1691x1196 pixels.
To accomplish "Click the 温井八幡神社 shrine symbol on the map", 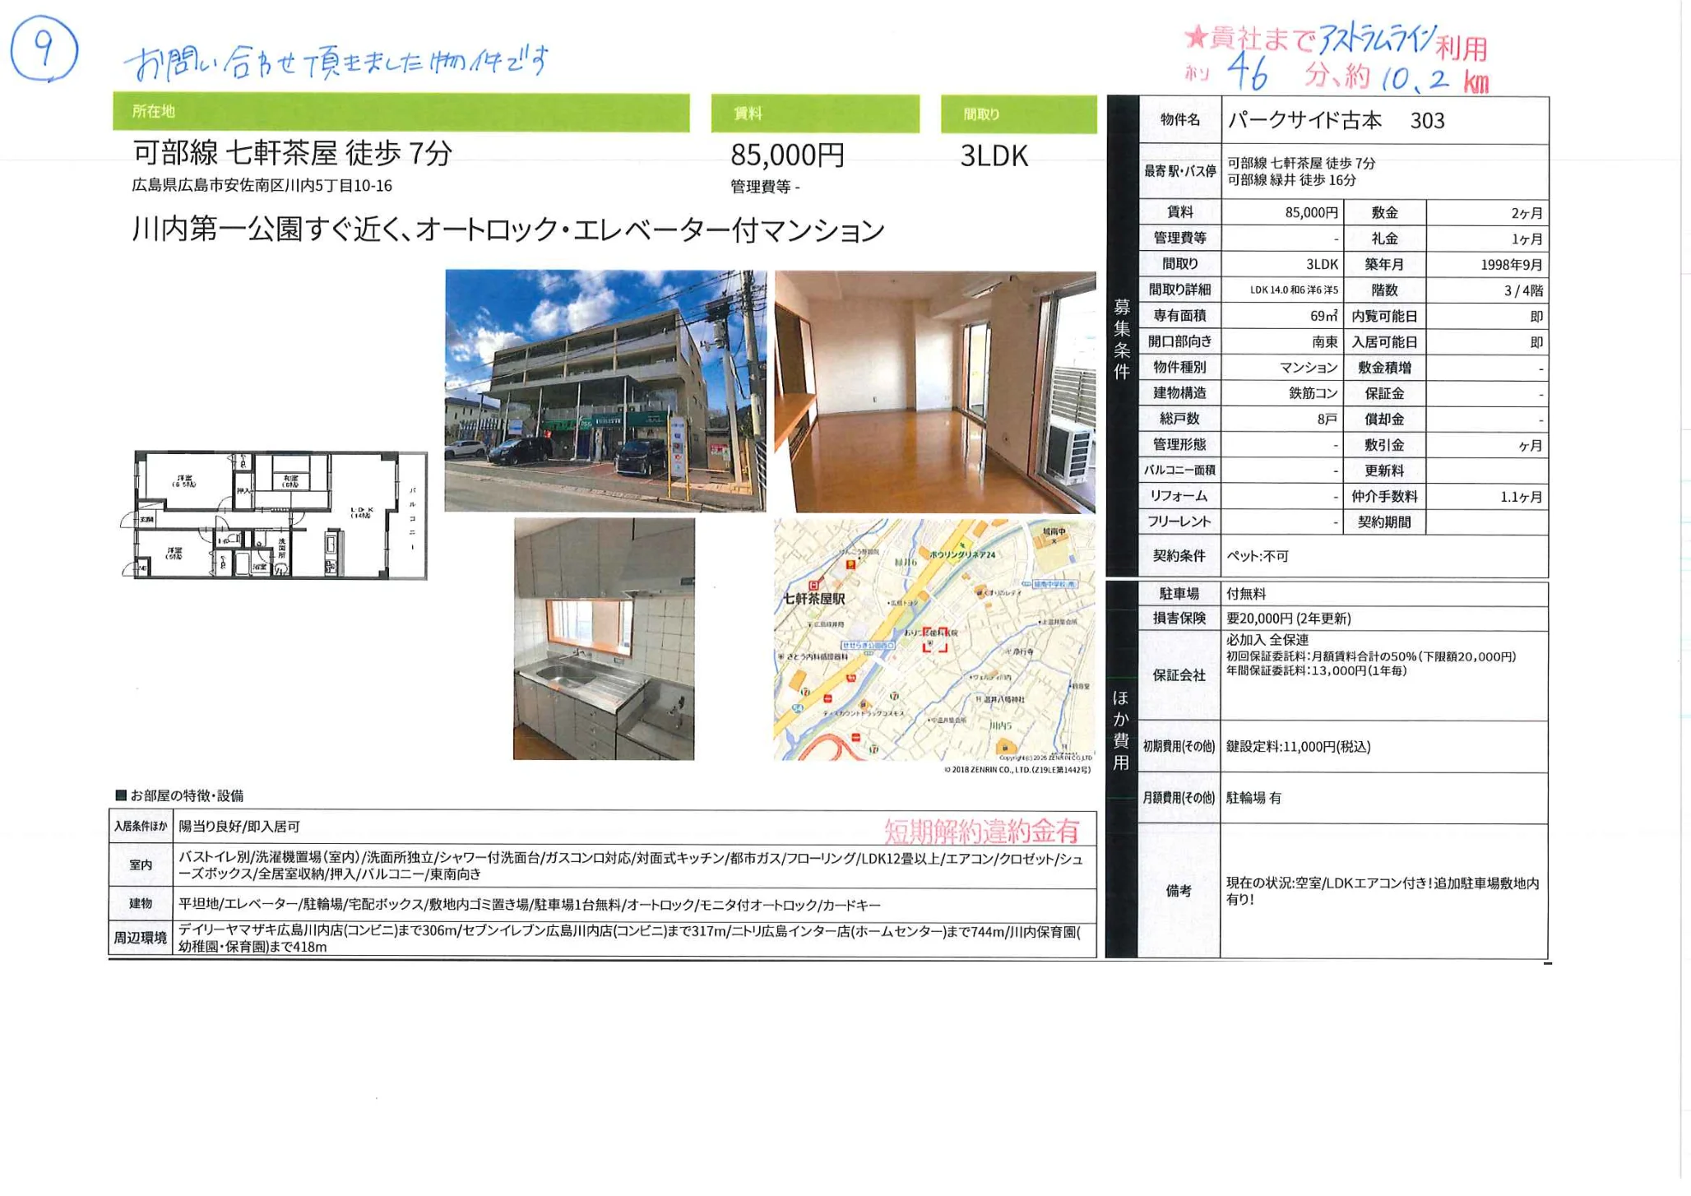I will click(x=979, y=699).
